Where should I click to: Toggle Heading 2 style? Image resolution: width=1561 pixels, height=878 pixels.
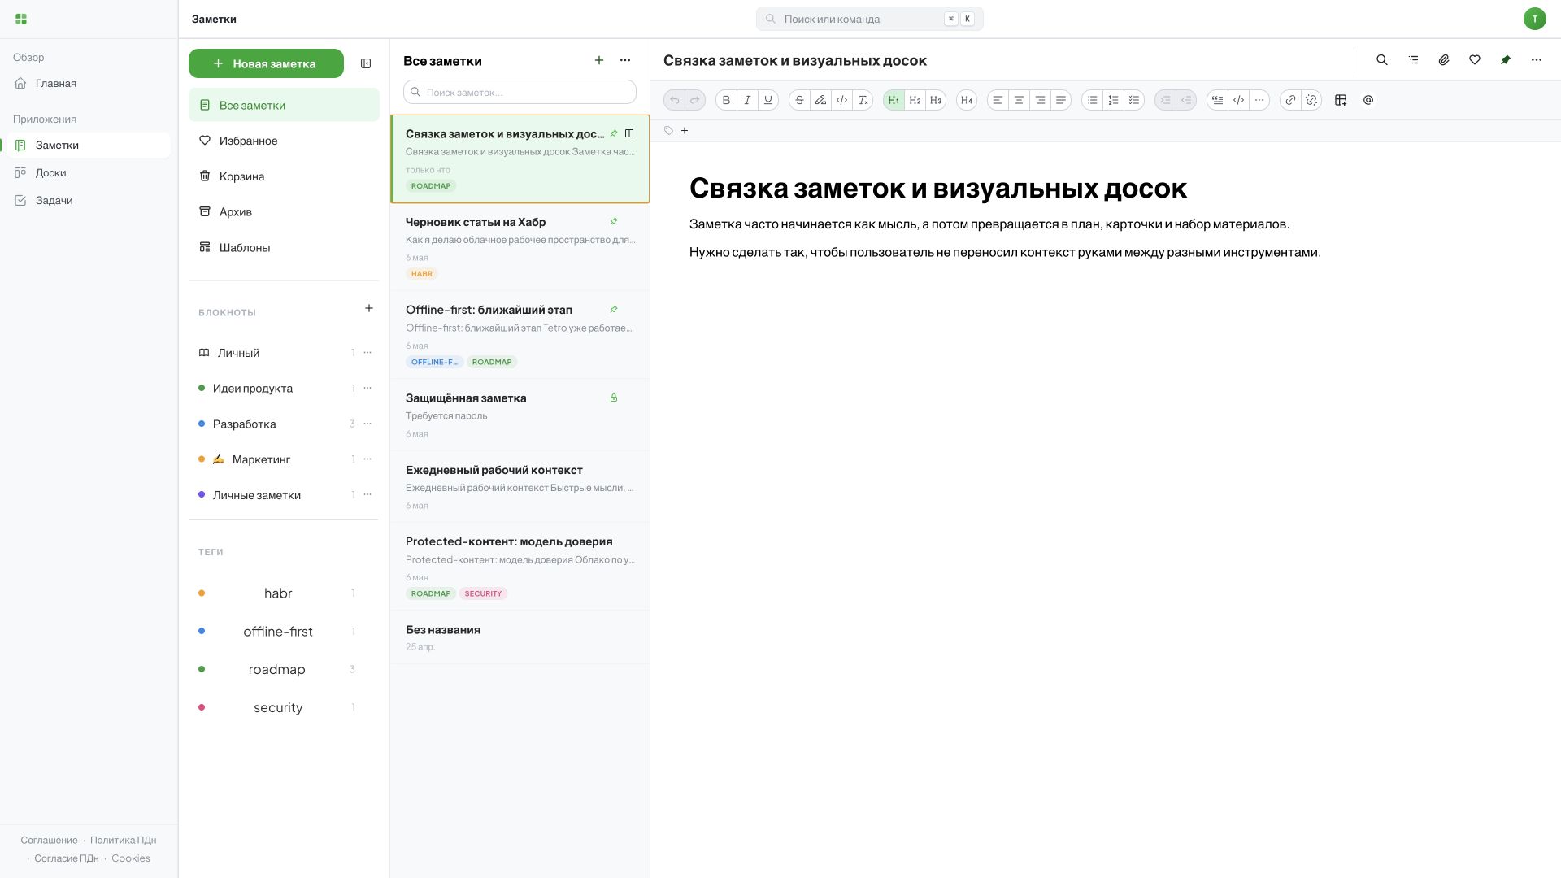(x=915, y=100)
